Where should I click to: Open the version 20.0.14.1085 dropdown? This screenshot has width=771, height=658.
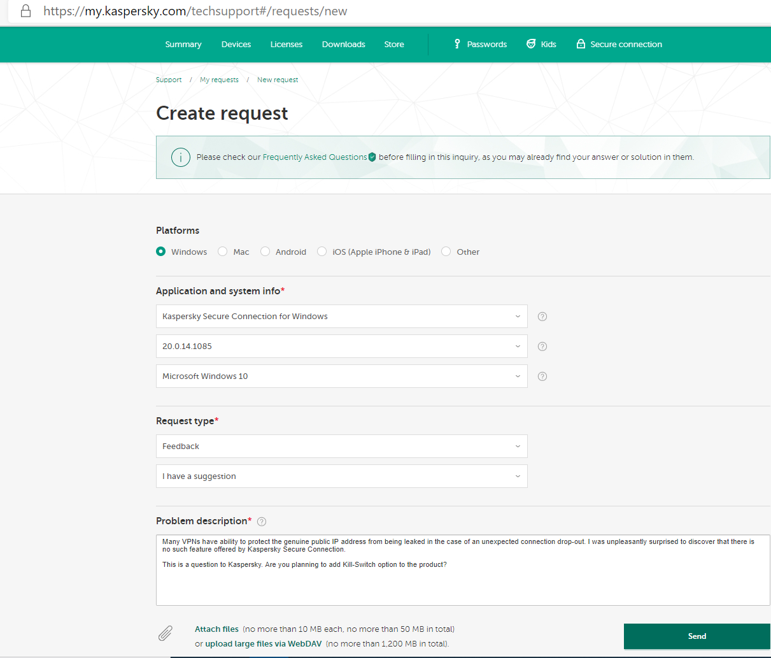pos(342,347)
